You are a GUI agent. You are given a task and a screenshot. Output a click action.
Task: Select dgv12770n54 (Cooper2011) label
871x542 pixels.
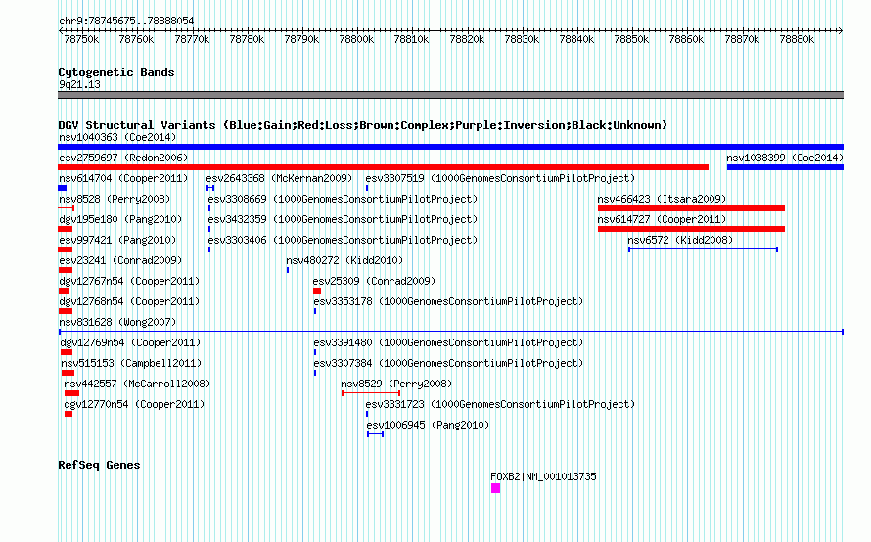(x=134, y=404)
